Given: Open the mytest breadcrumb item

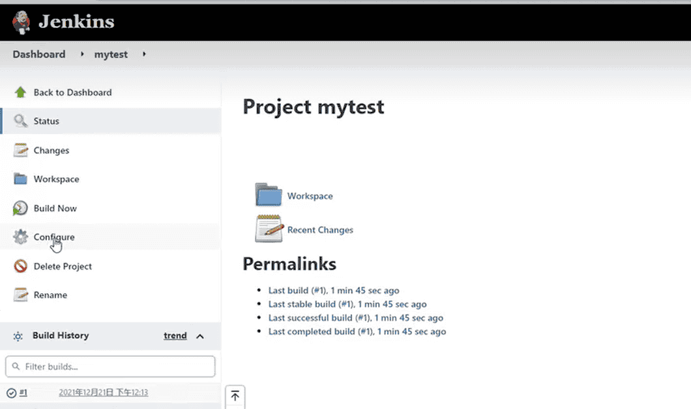Looking at the screenshot, I should (111, 55).
